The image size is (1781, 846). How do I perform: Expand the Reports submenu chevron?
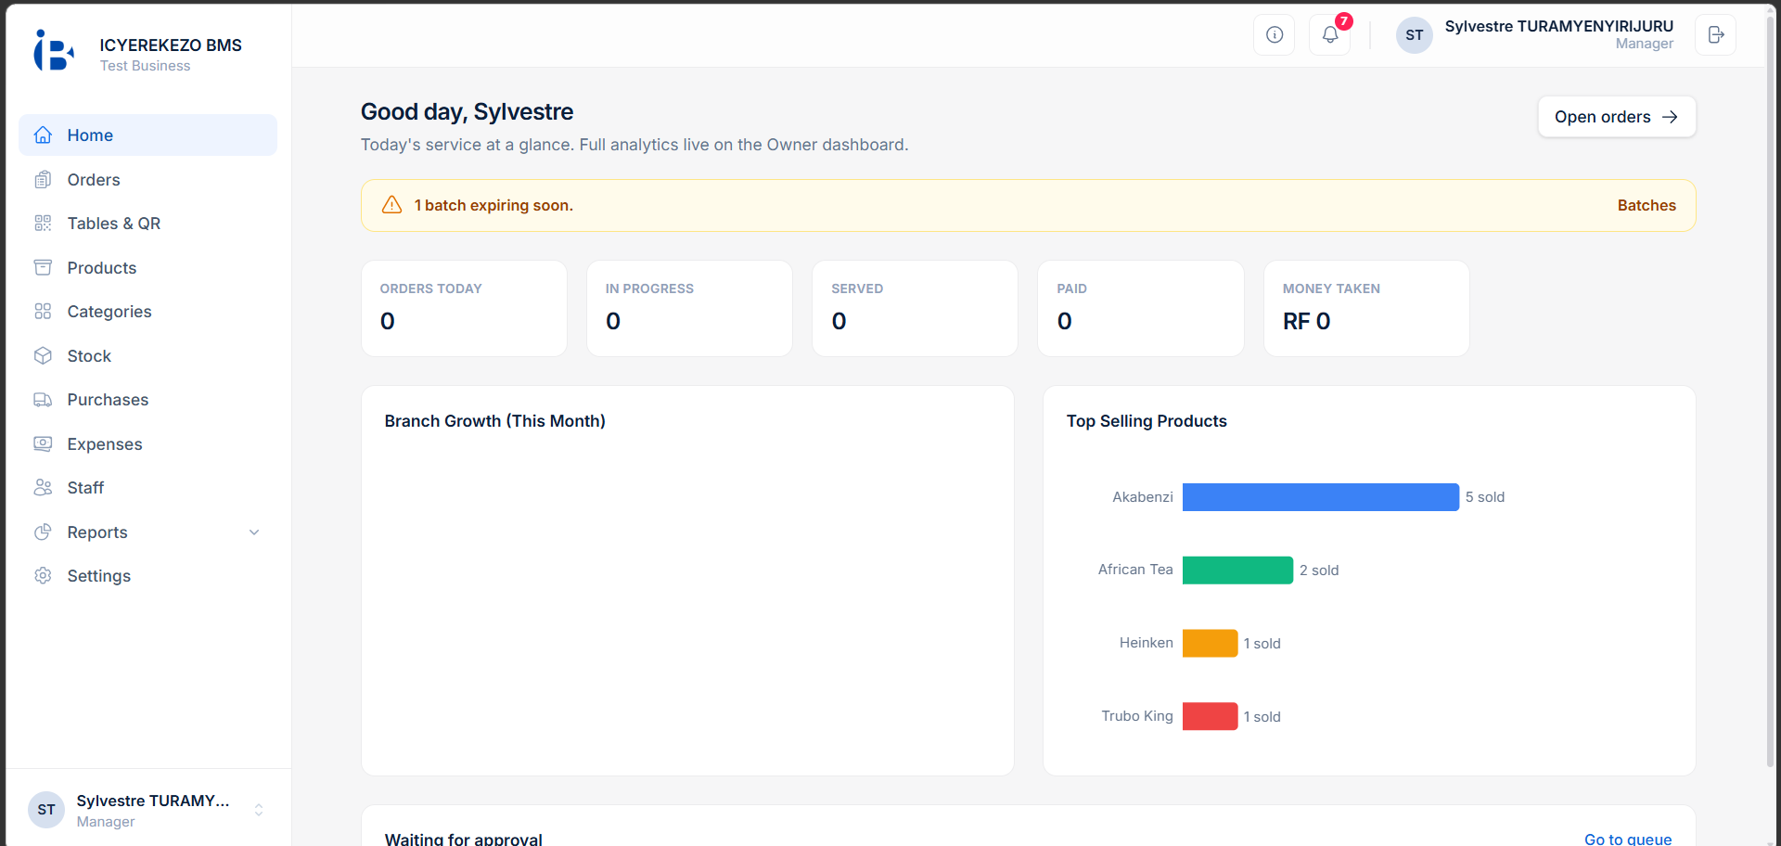click(x=254, y=532)
